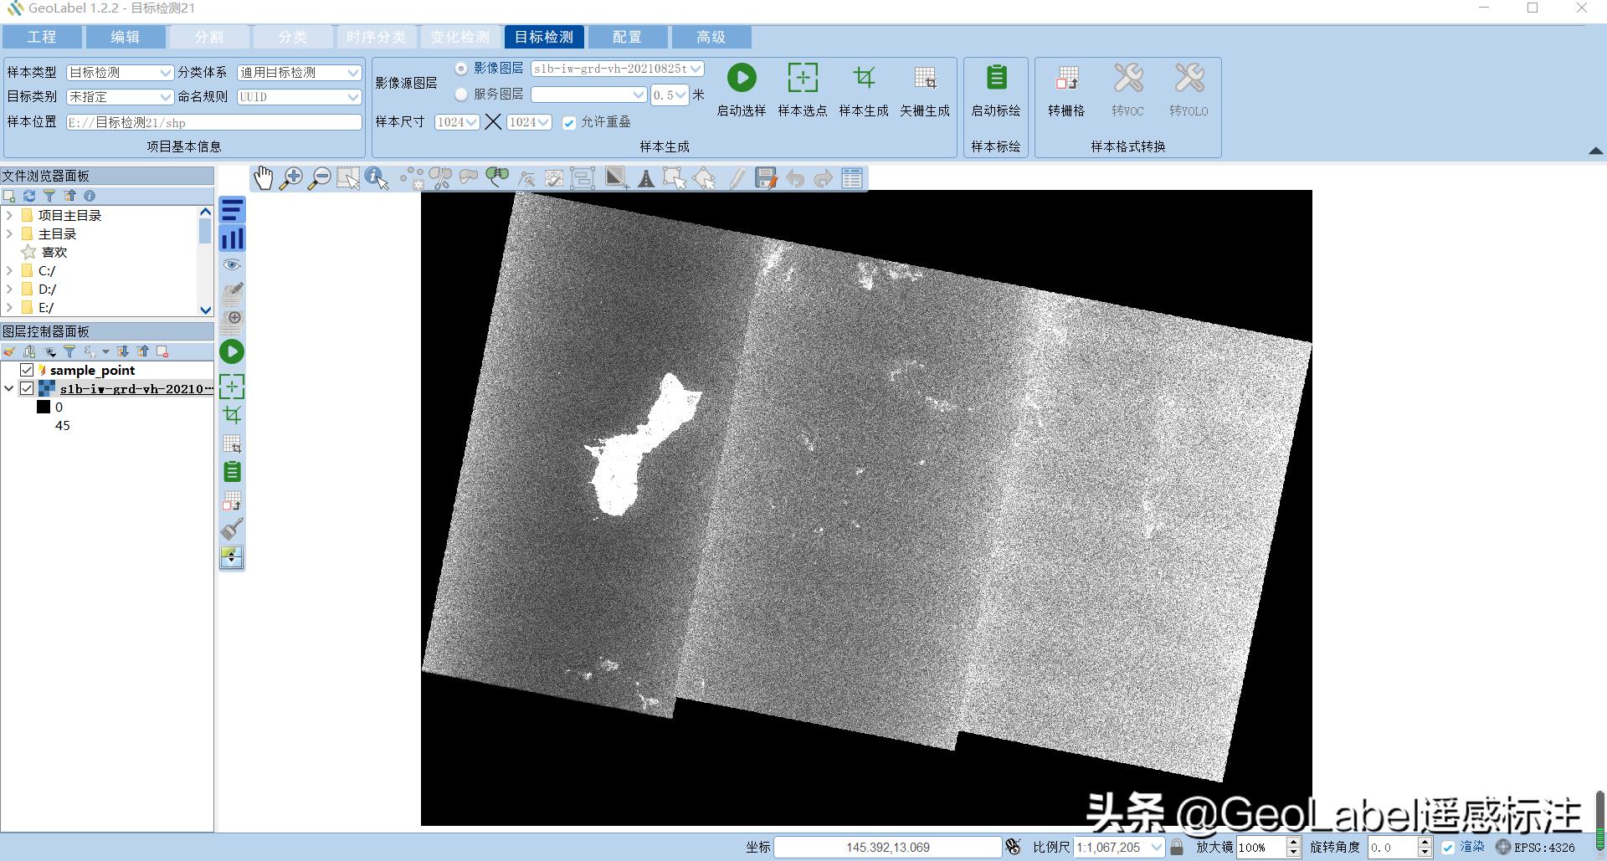Image resolution: width=1607 pixels, height=861 pixels.
Task: Uncheck the 允许重叠 checkbox
Action: pos(569,123)
